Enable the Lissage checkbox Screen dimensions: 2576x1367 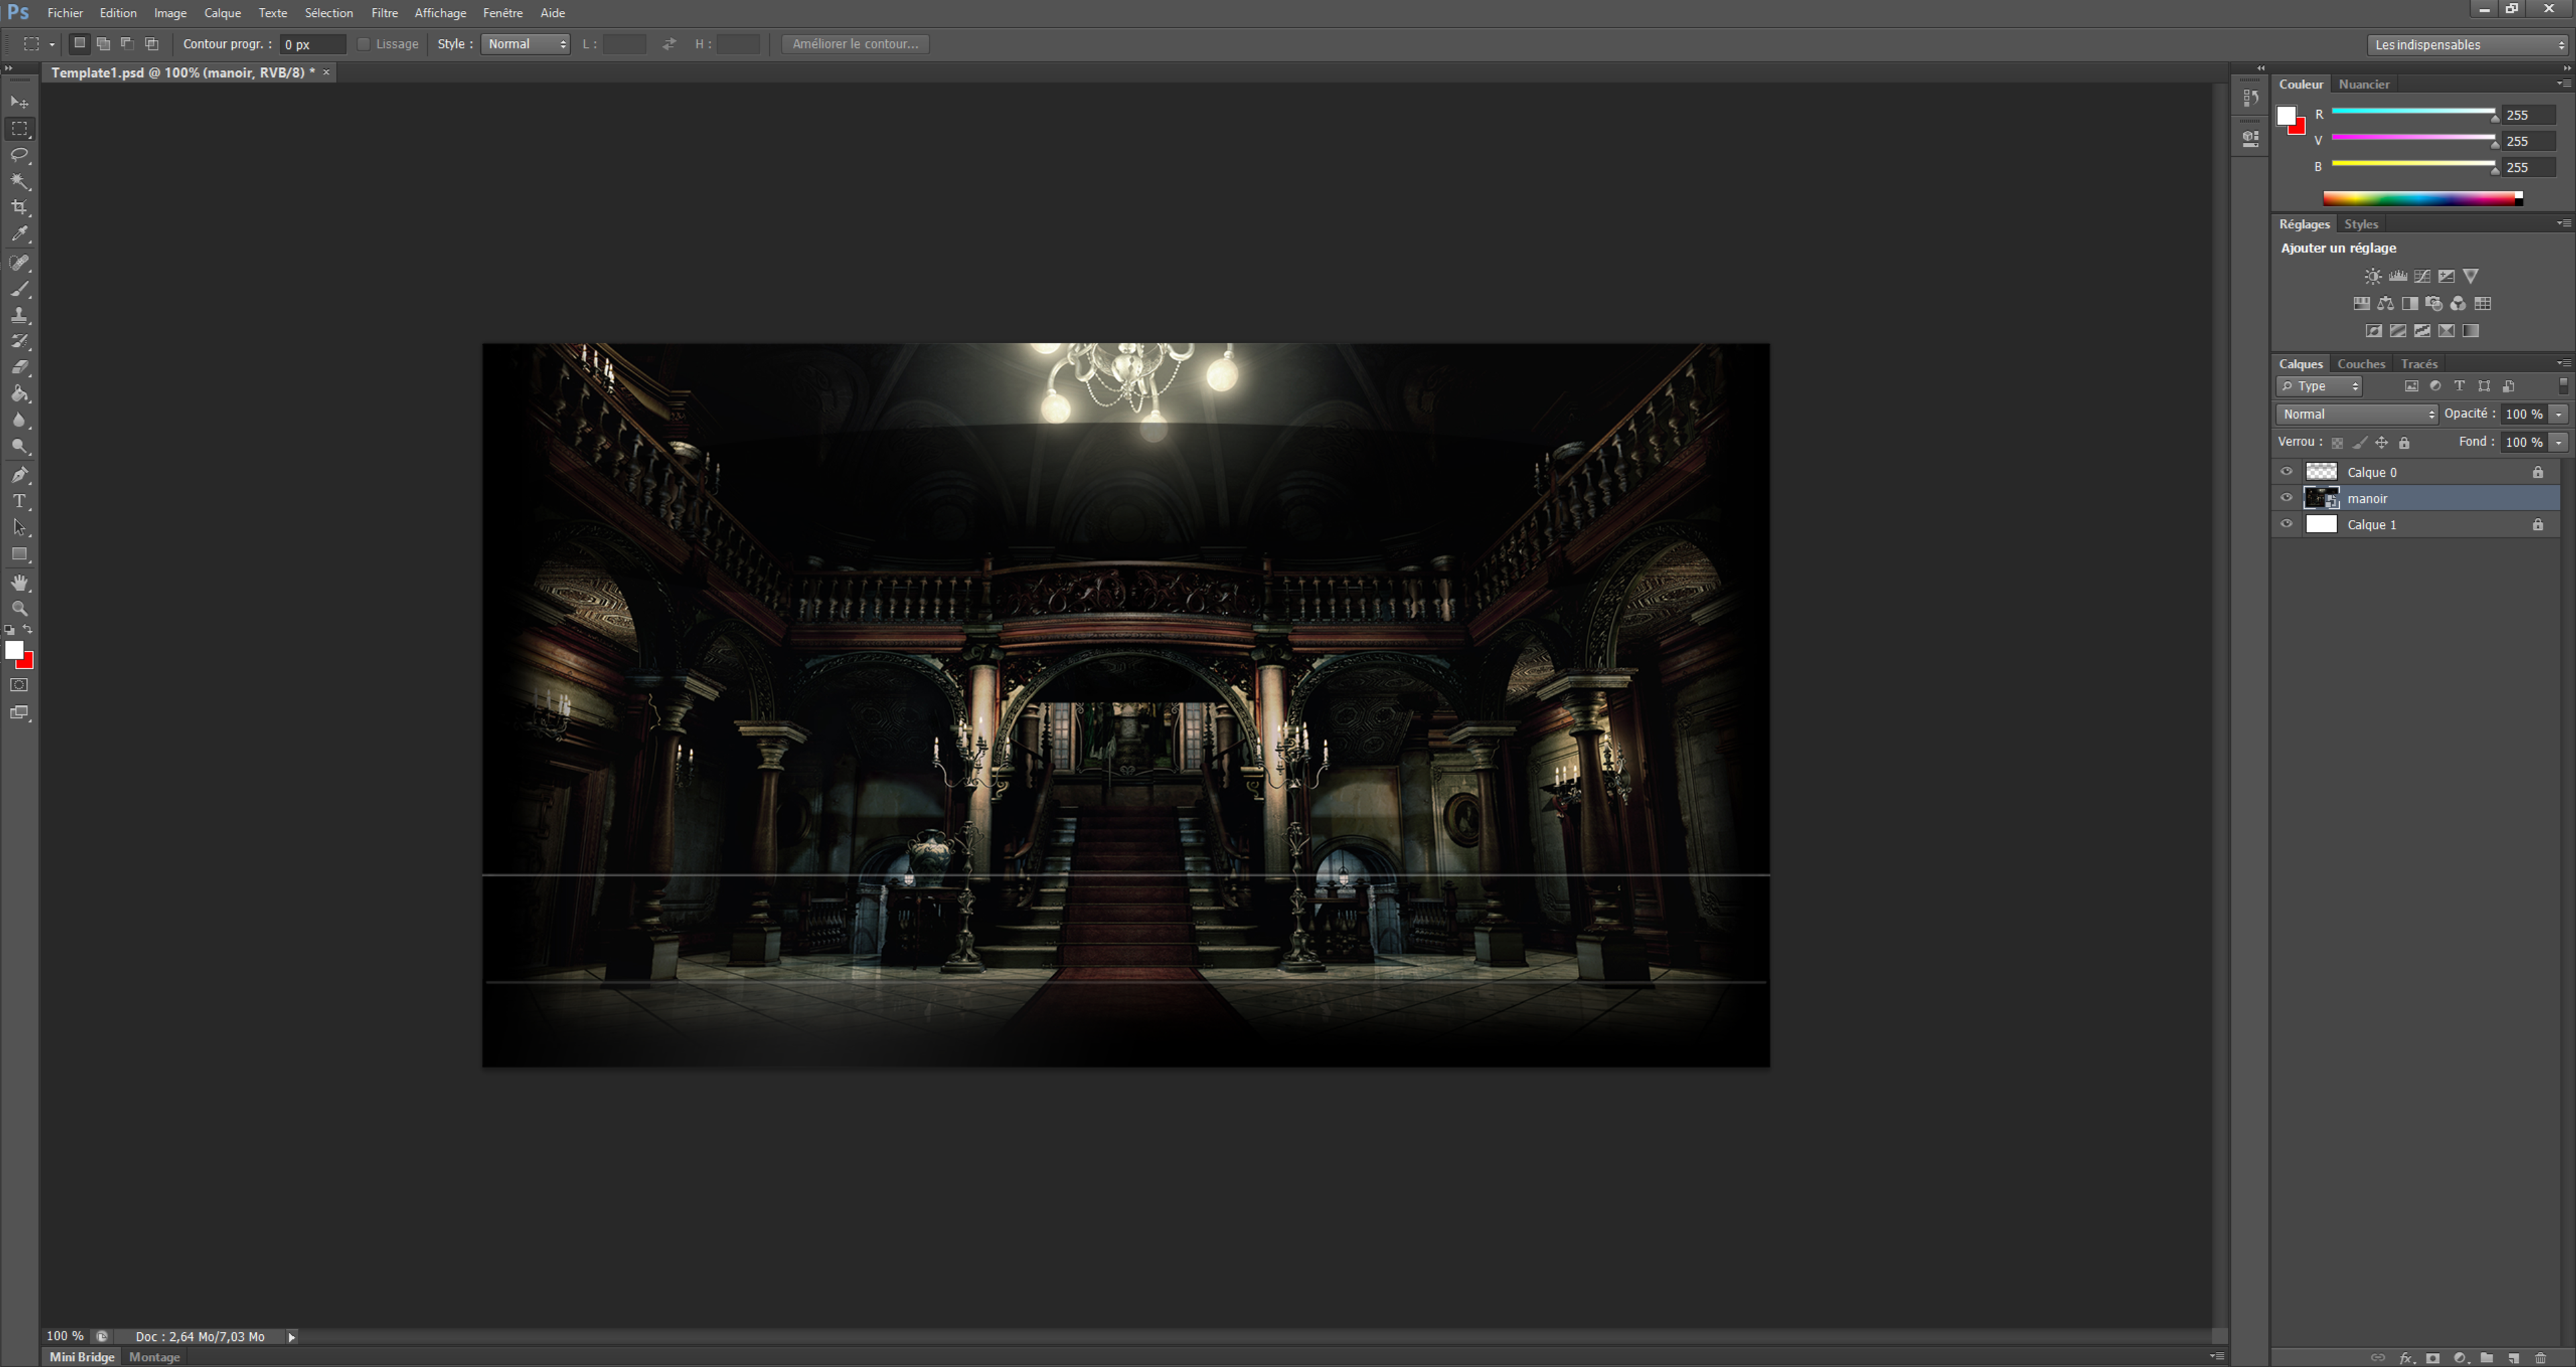click(364, 44)
